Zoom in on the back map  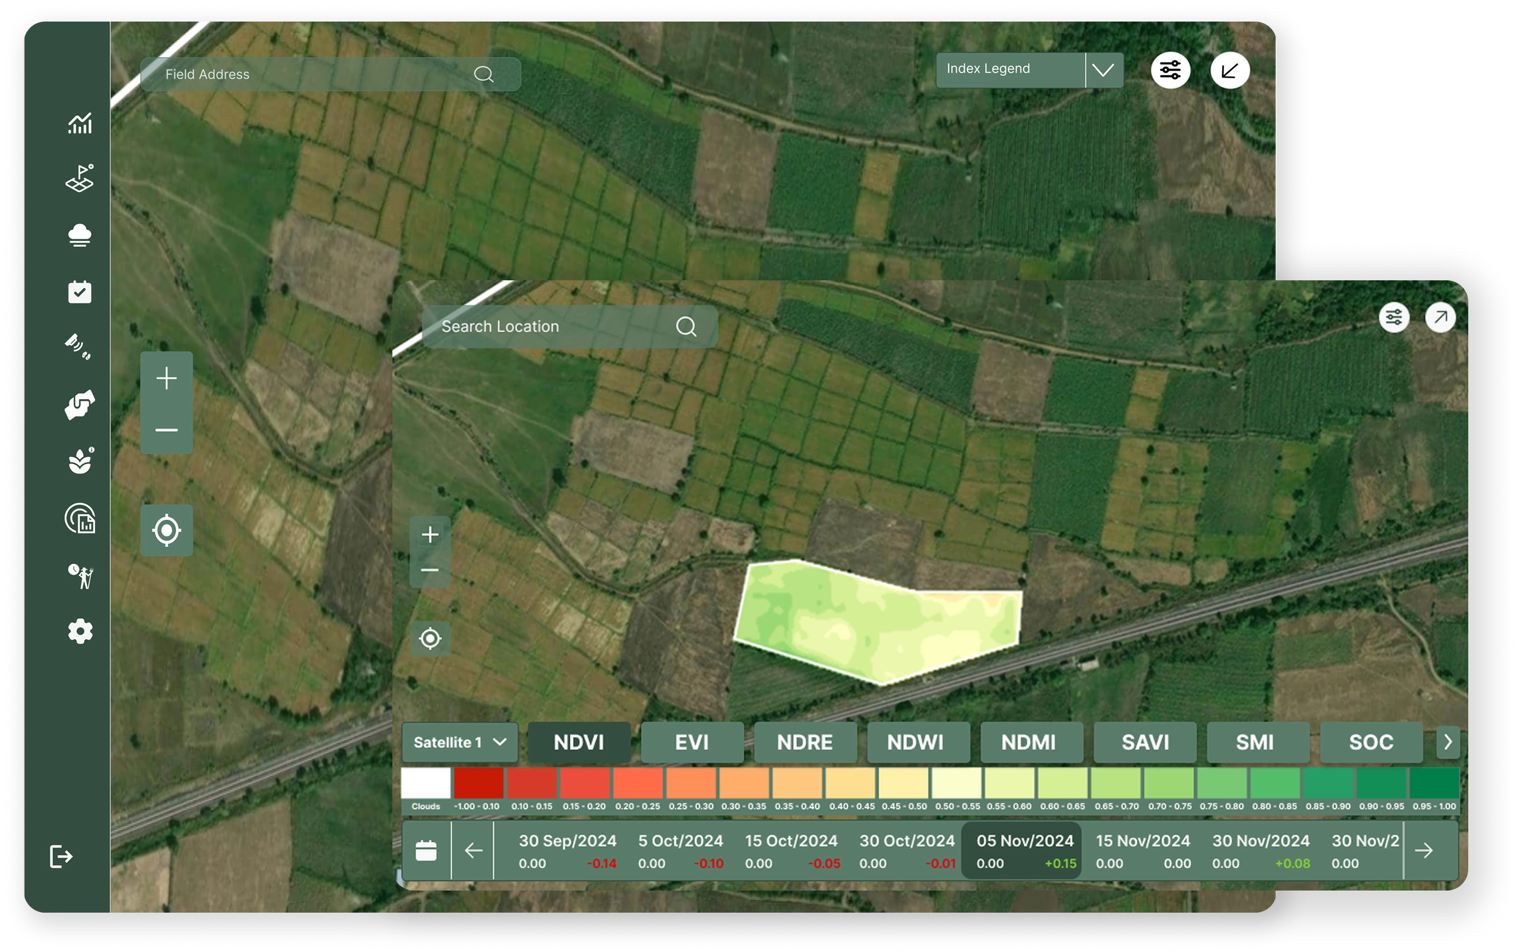166,378
